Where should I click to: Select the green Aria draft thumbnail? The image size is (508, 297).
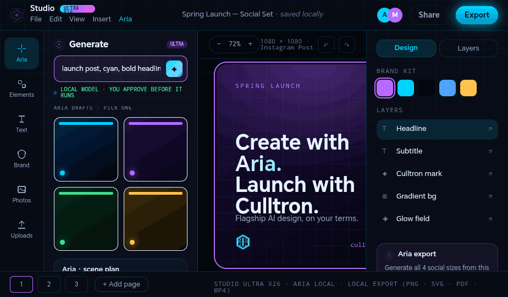pyautogui.click(x=86, y=219)
